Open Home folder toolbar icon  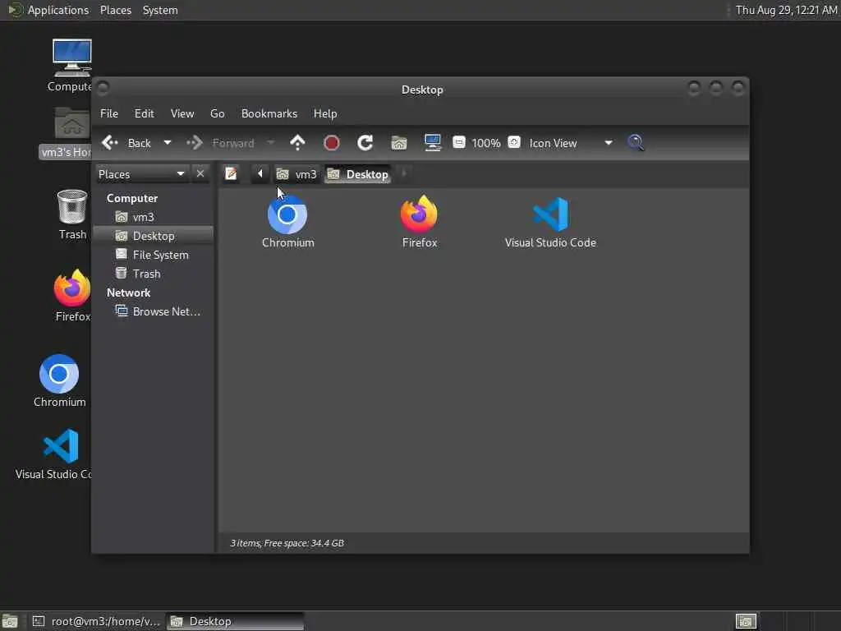[x=399, y=143]
